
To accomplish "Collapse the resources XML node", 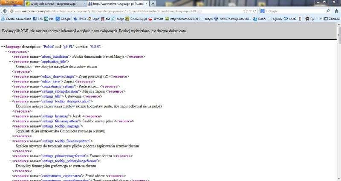I will pyautogui.click(x=6, y=51).
